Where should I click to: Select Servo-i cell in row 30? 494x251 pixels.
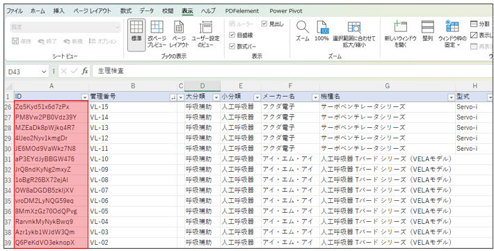[x=474, y=149]
